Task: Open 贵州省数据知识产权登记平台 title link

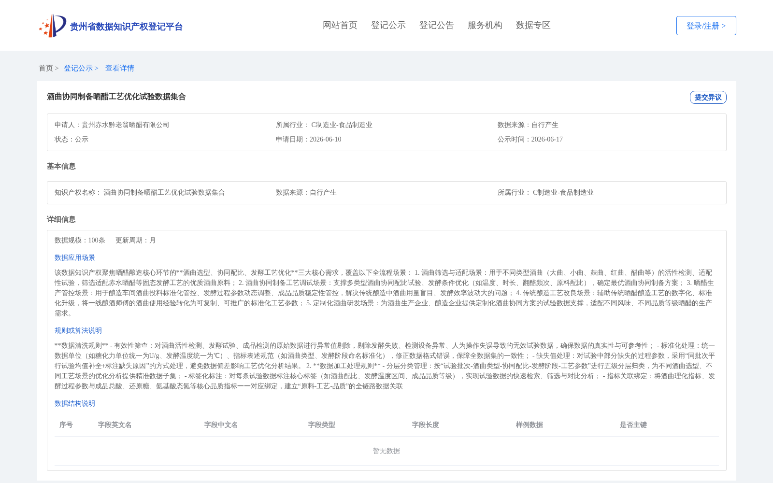Action: pyautogui.click(x=126, y=27)
